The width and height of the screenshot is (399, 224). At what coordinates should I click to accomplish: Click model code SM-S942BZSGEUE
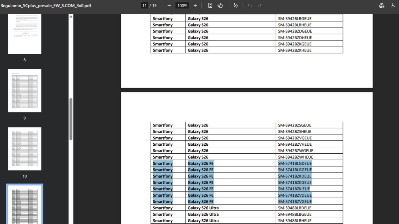click(295, 125)
